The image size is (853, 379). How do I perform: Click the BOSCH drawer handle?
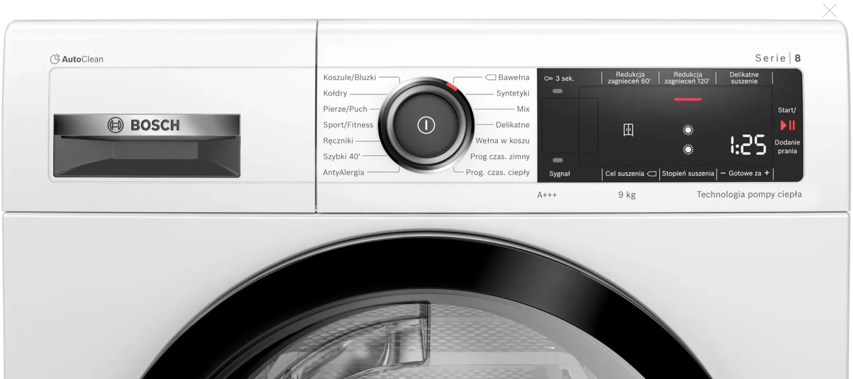pos(147,146)
